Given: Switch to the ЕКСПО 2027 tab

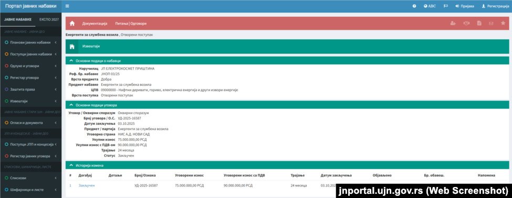Looking at the screenshot, I should click(49, 19).
